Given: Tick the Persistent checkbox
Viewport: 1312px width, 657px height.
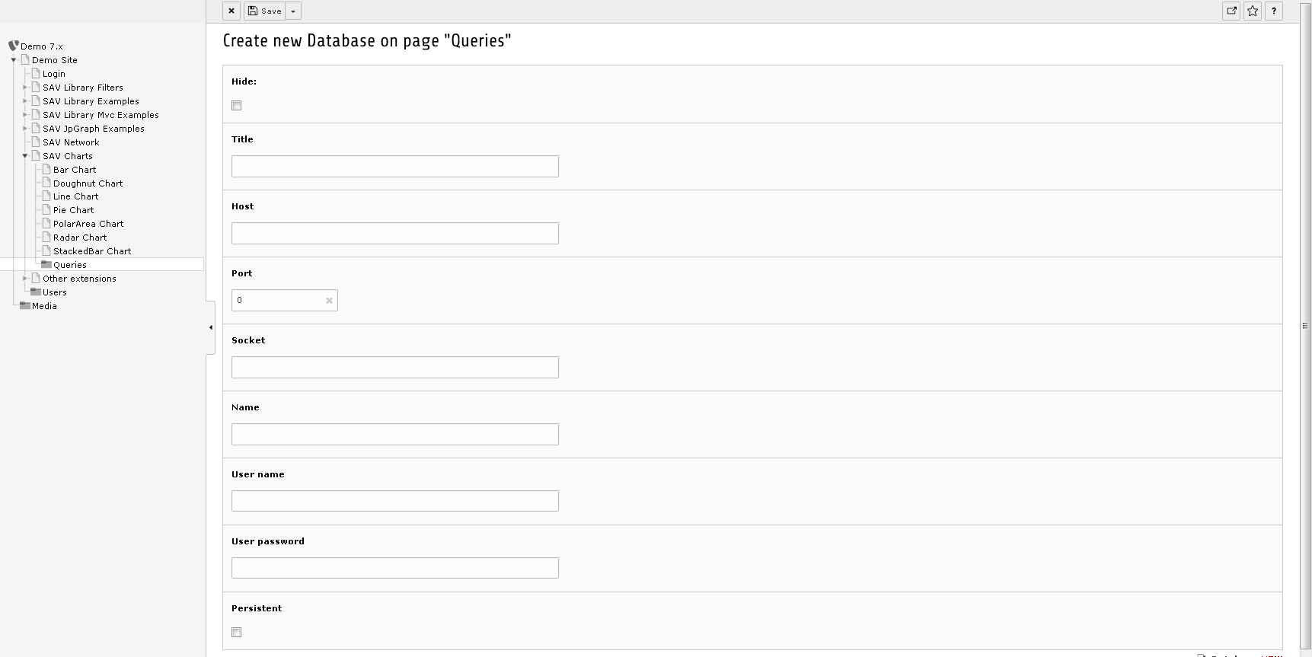Looking at the screenshot, I should pyautogui.click(x=237, y=633).
